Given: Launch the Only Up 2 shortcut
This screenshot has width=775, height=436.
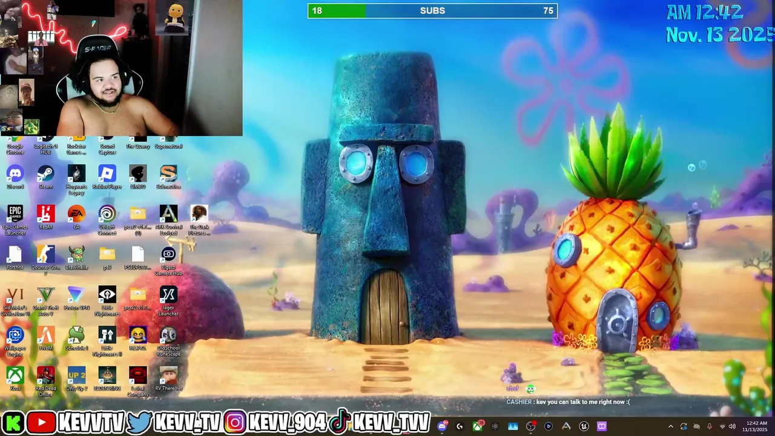Looking at the screenshot, I should pyautogui.click(x=76, y=379).
